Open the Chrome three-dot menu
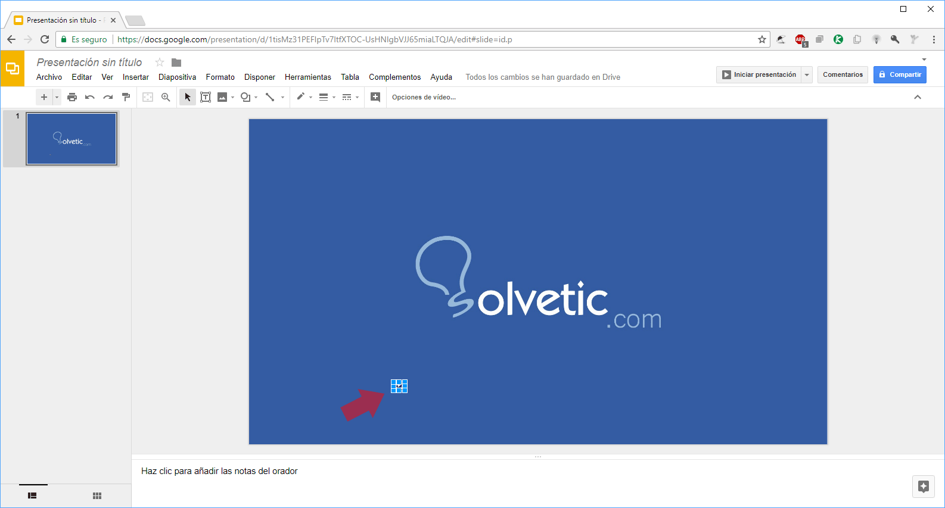945x508 pixels. (934, 39)
